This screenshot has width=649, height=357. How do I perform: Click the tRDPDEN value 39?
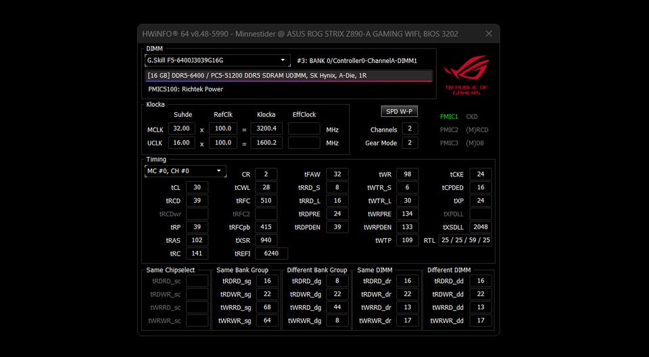pos(337,227)
